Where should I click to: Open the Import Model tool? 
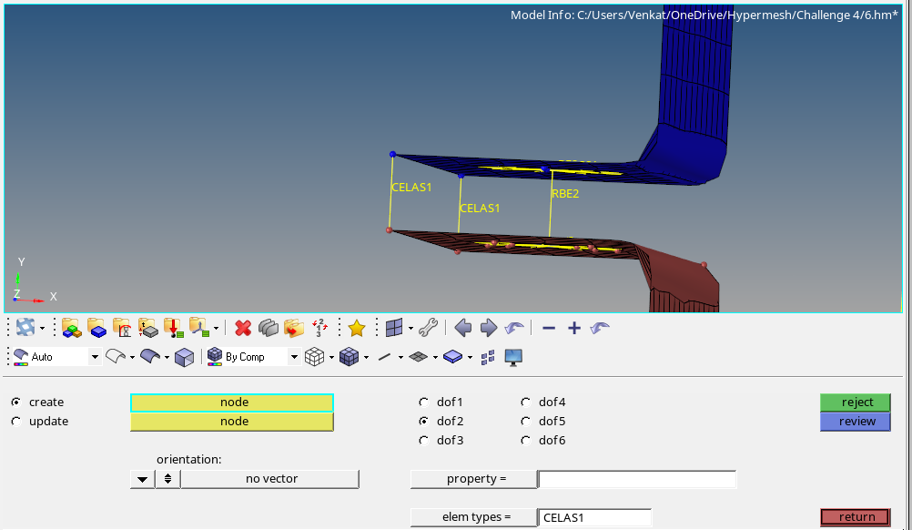coord(172,328)
